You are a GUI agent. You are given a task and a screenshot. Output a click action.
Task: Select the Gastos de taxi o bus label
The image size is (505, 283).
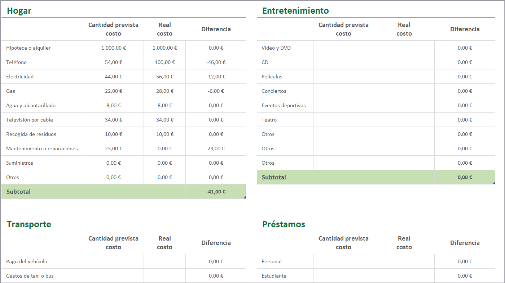tap(30, 276)
